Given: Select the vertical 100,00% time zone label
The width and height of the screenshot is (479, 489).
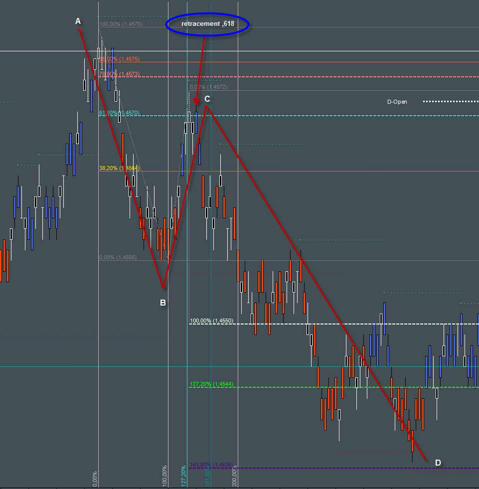Looking at the screenshot, I should coord(164,476).
